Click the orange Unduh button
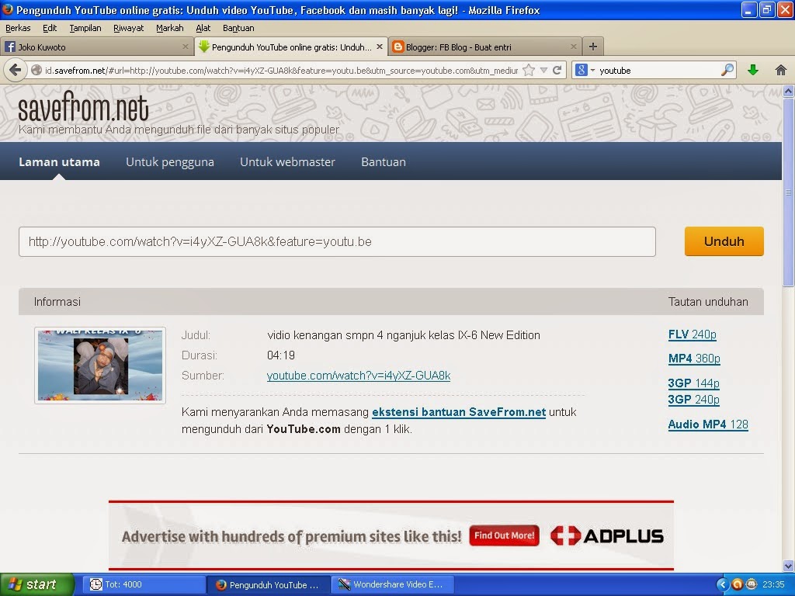This screenshot has height=596, width=795. tap(724, 241)
